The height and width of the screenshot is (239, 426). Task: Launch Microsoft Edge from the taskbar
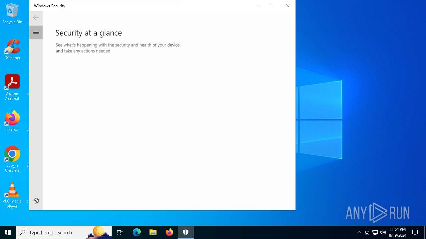point(137,232)
